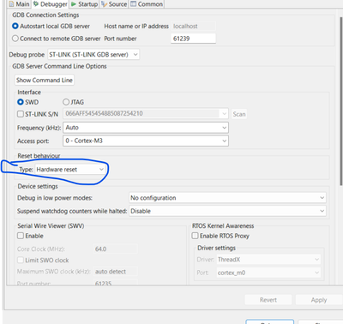Click the Revert button

[x=268, y=300]
